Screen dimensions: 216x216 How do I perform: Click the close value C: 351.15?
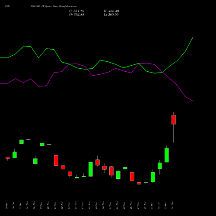[76, 11]
